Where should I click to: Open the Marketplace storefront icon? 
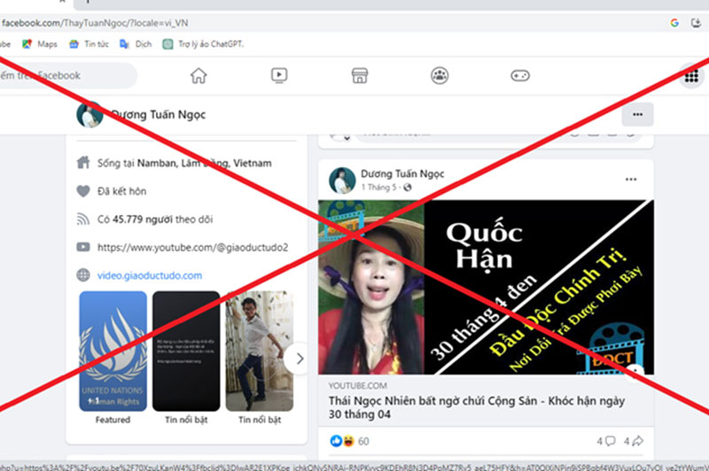[359, 76]
